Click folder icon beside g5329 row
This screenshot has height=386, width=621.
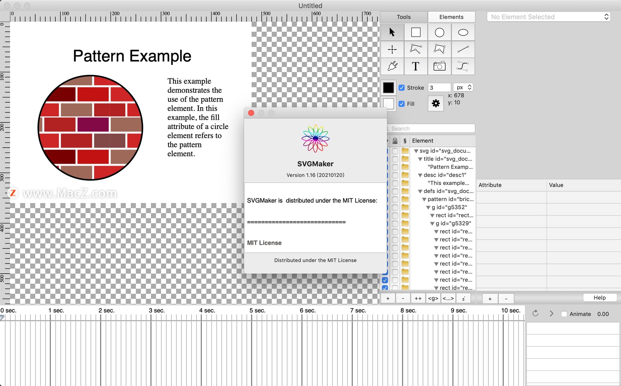pos(405,223)
